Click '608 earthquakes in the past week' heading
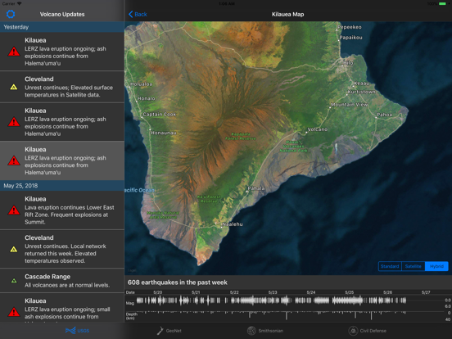Viewport: 452px width, 339px height. tap(178, 282)
